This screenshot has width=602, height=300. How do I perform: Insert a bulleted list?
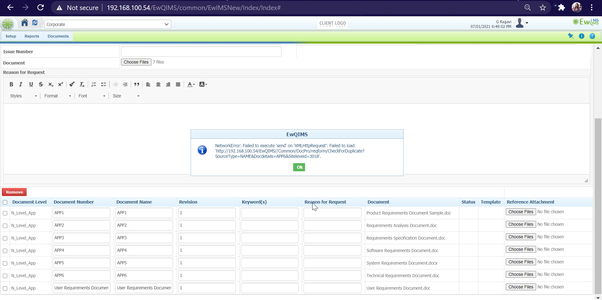(x=103, y=84)
